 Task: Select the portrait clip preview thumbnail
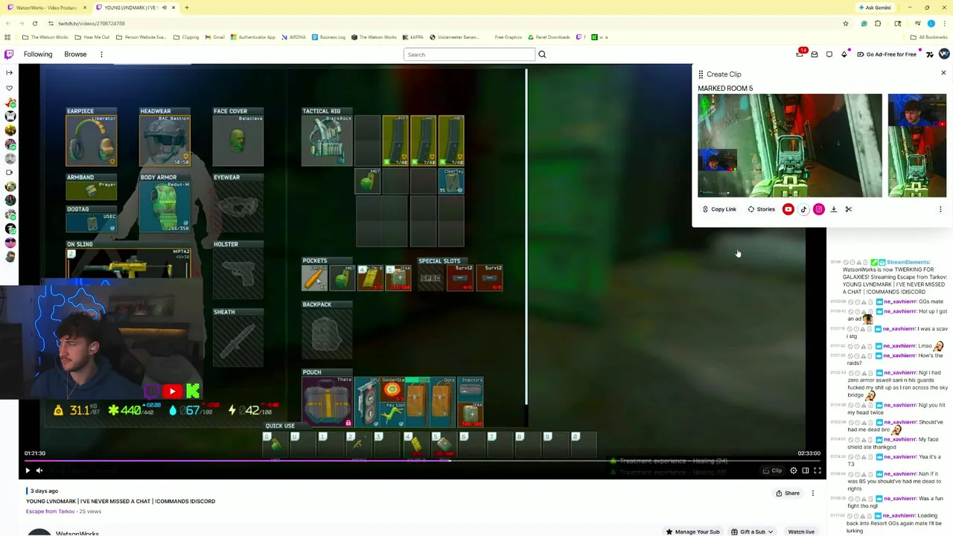click(917, 145)
